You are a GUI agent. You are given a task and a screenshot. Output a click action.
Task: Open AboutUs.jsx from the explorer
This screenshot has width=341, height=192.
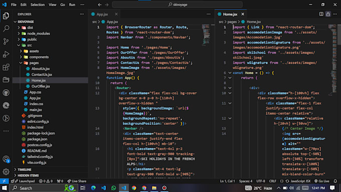51,69
